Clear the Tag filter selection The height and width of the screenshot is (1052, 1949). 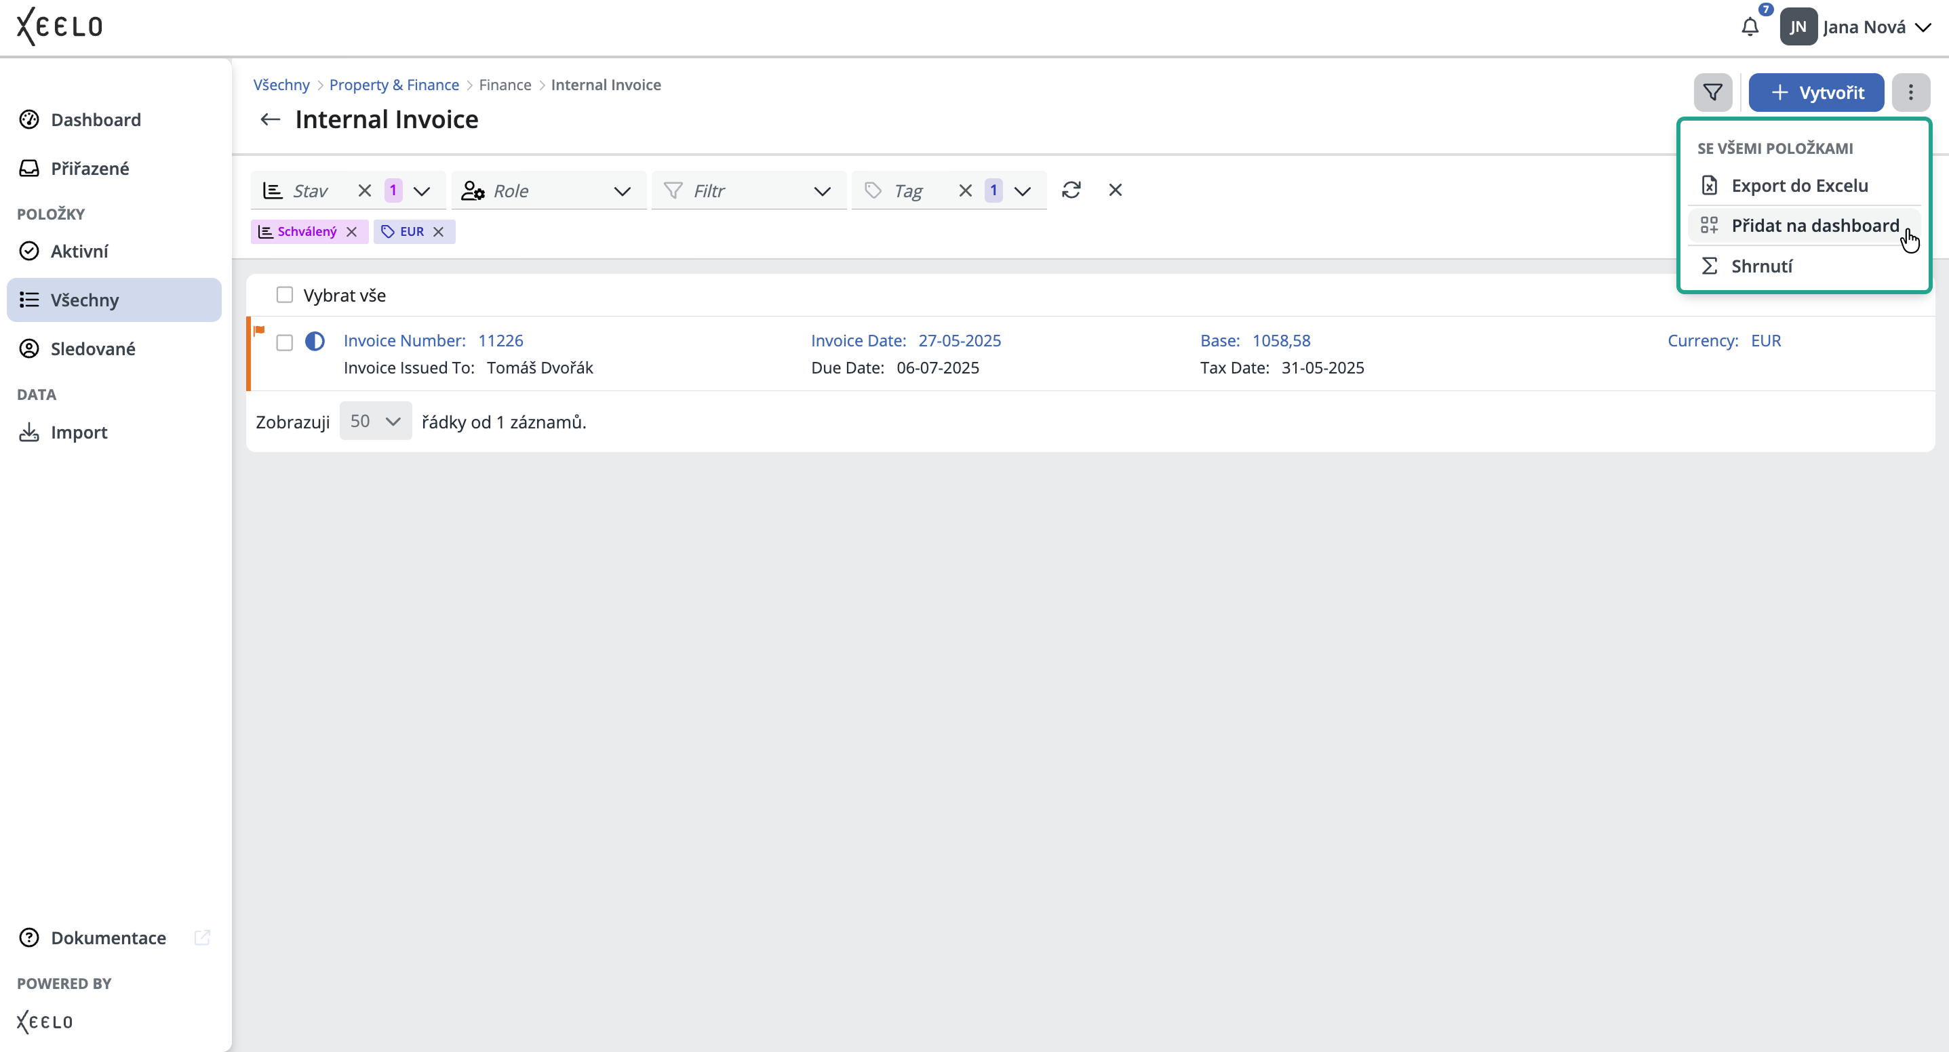tap(966, 190)
